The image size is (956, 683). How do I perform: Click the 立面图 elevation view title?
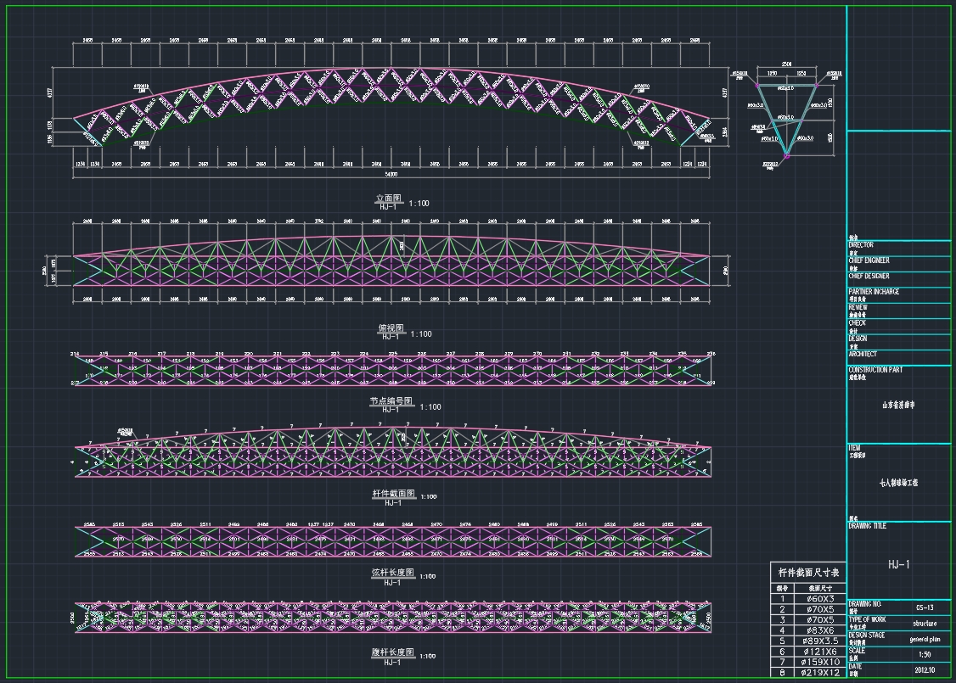pyautogui.click(x=388, y=199)
